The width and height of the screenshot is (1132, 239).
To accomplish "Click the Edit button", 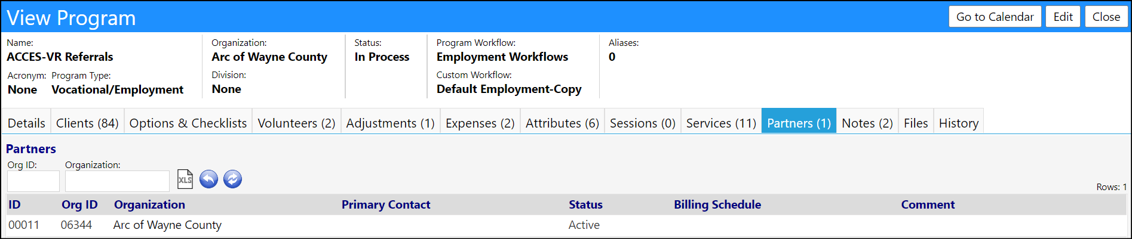I will click(1063, 17).
